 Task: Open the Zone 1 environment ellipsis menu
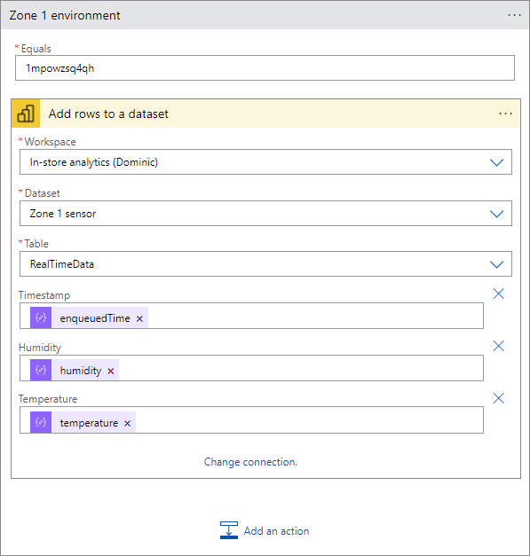point(514,15)
